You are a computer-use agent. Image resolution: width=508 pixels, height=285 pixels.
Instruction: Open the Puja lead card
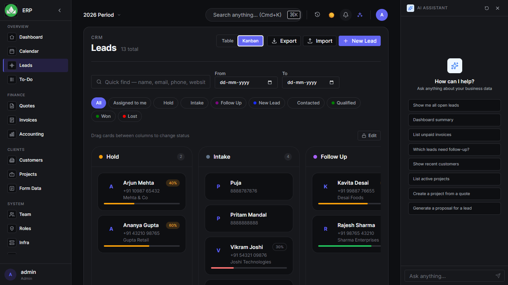coord(249,187)
